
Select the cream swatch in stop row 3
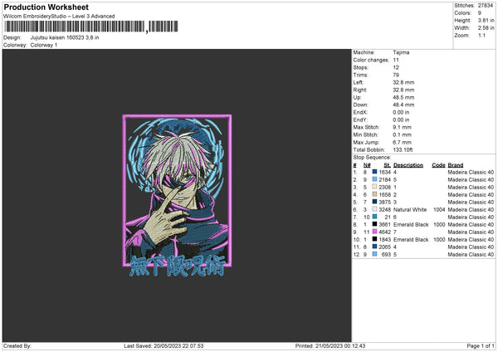tap(375, 187)
